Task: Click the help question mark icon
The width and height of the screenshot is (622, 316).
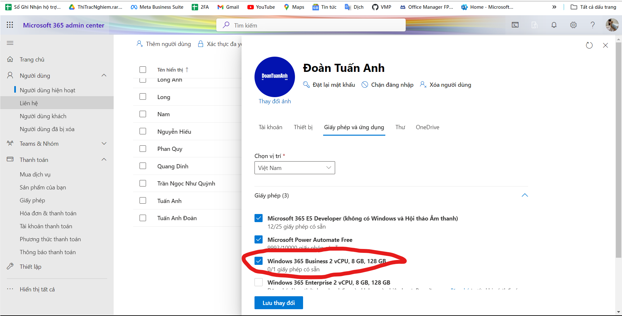Action: pyautogui.click(x=593, y=25)
